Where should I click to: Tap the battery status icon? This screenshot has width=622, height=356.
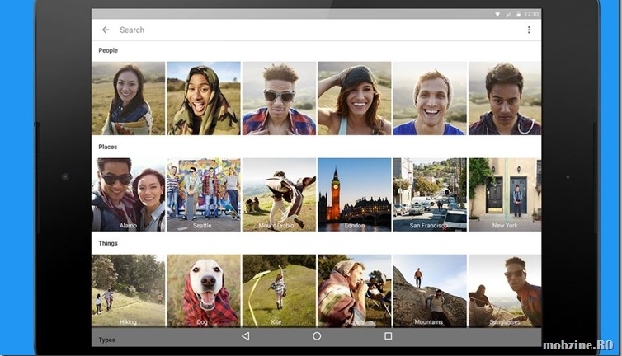point(518,14)
